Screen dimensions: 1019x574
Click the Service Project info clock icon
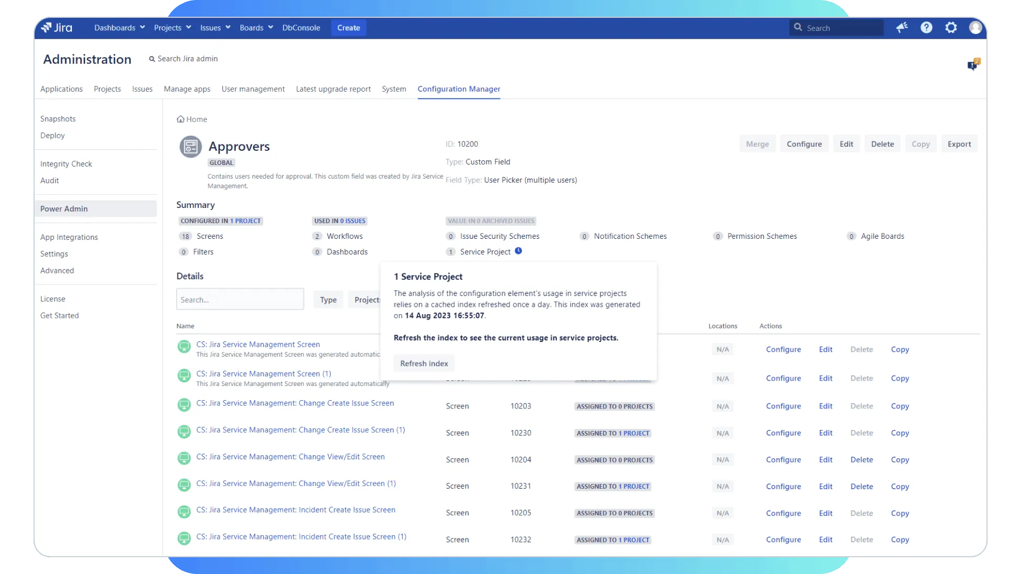pyautogui.click(x=518, y=251)
